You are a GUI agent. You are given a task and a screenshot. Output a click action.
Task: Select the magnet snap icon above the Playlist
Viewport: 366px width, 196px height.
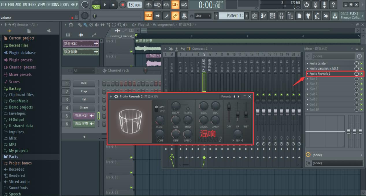pyautogui.click(x=71, y=25)
